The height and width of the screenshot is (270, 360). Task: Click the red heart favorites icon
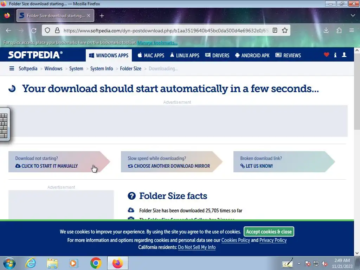pos(327,55)
